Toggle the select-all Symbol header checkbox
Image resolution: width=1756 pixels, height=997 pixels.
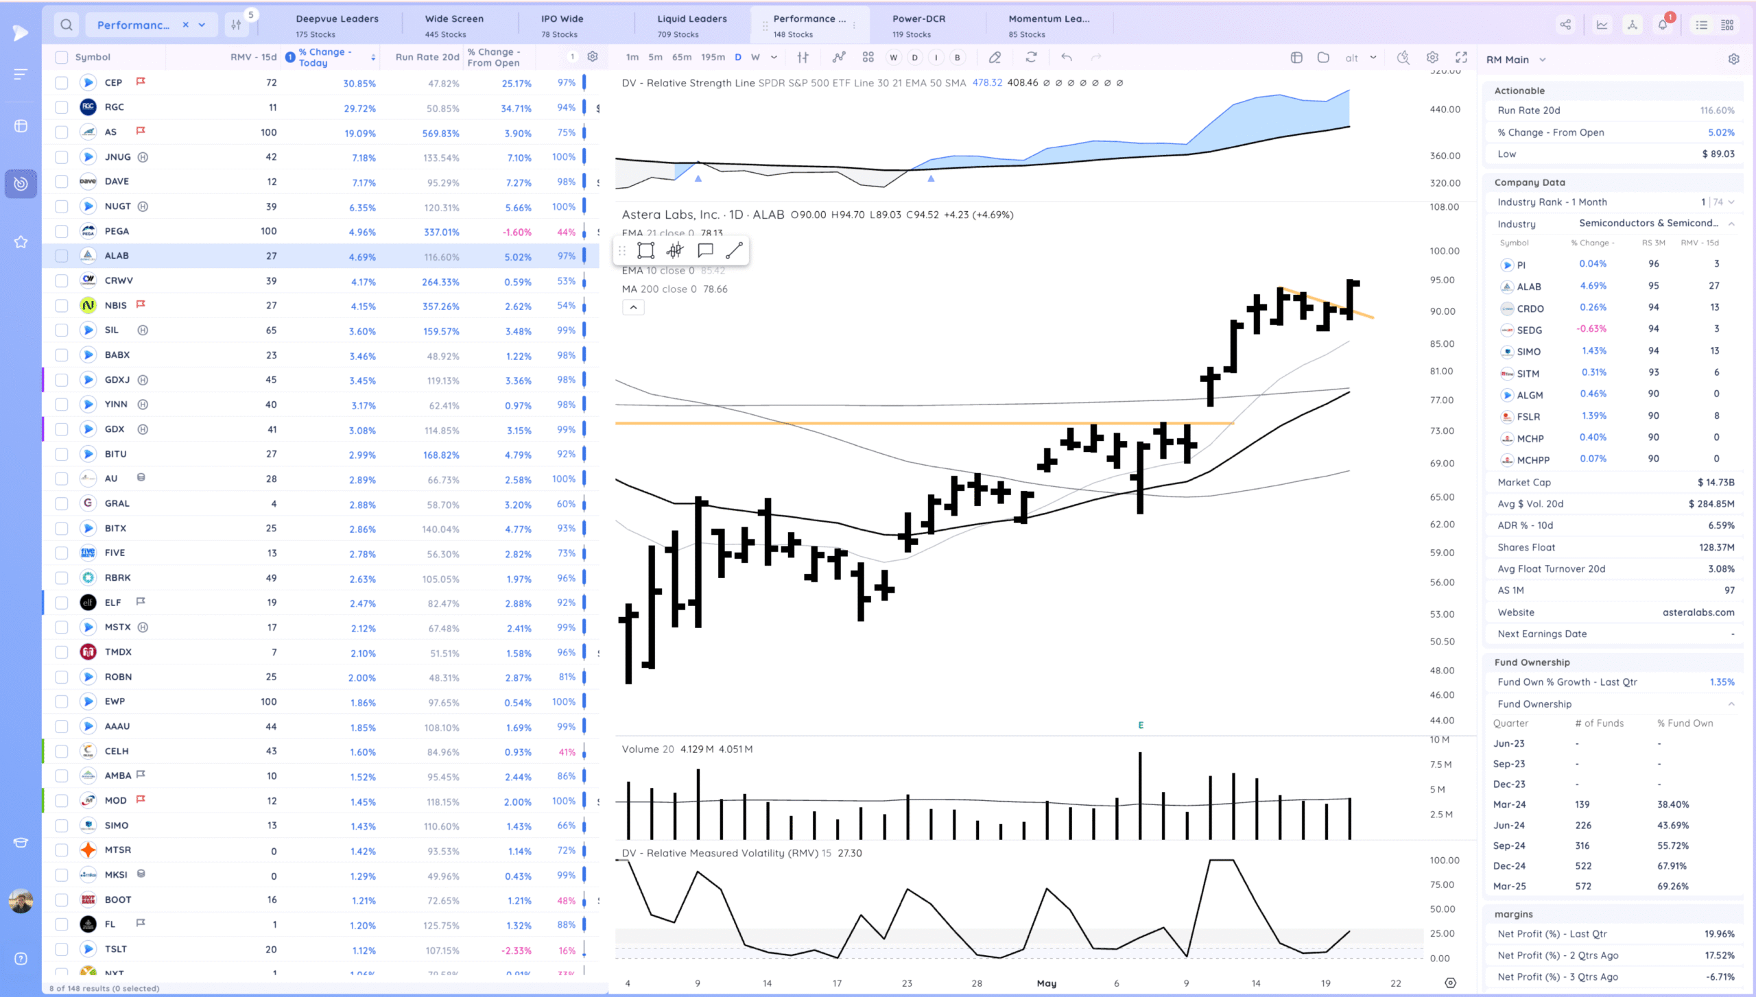coord(62,57)
